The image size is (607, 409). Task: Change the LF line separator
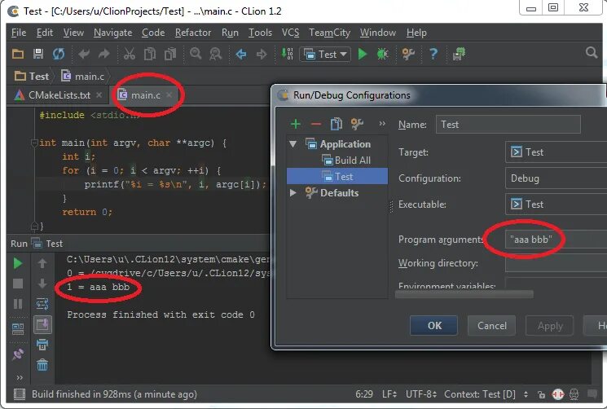tap(389, 394)
